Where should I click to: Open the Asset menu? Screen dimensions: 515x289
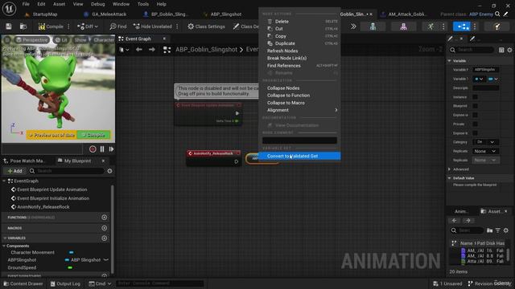coord(59,4)
